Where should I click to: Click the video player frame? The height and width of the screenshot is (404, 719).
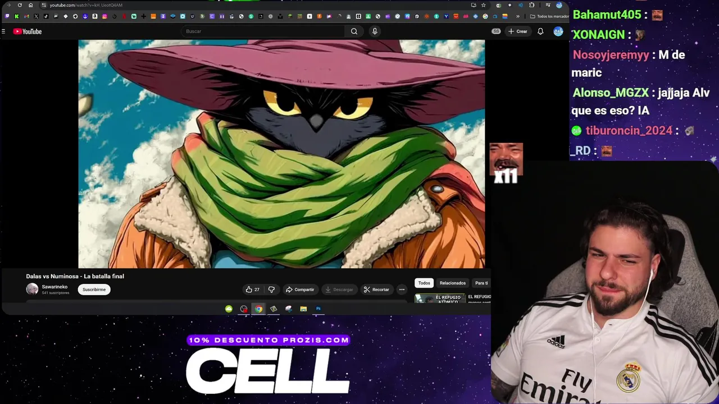pyautogui.click(x=281, y=154)
